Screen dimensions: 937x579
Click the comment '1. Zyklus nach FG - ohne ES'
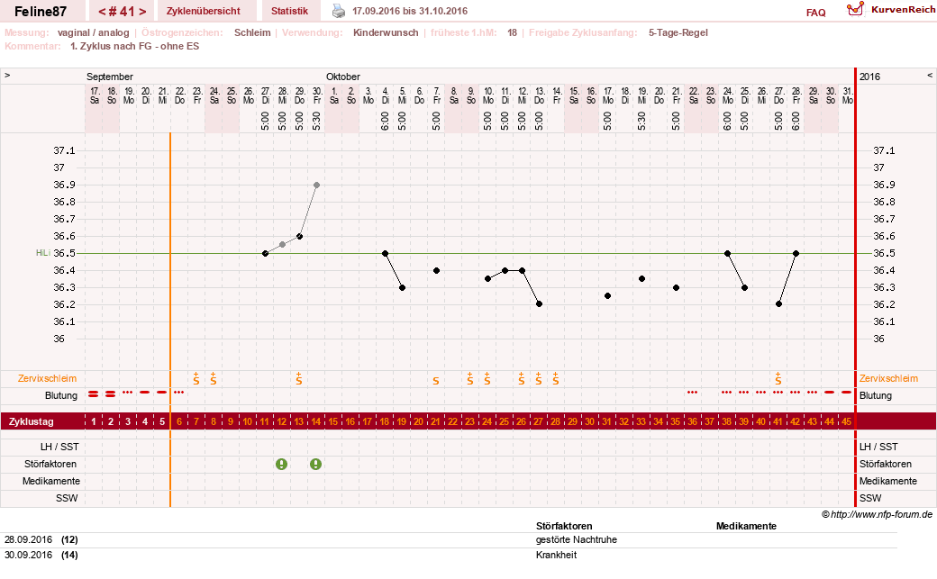pyautogui.click(x=134, y=47)
